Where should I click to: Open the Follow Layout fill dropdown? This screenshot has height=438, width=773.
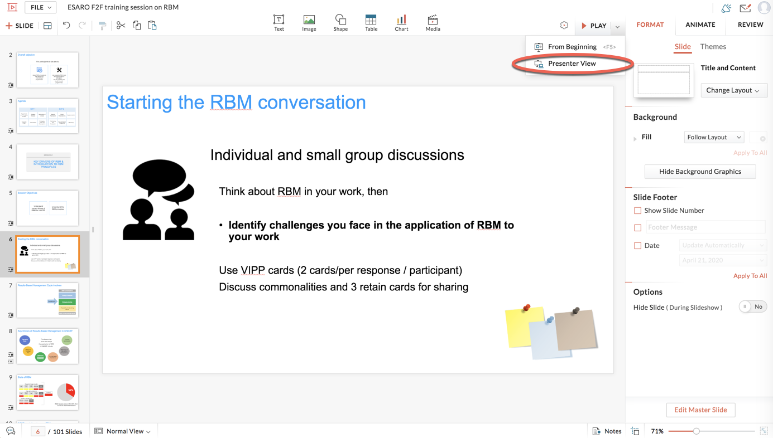[x=714, y=137]
